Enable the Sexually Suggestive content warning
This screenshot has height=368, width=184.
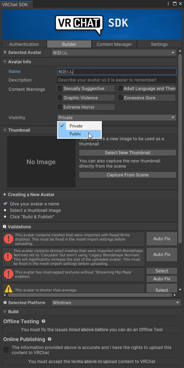(x=60, y=88)
